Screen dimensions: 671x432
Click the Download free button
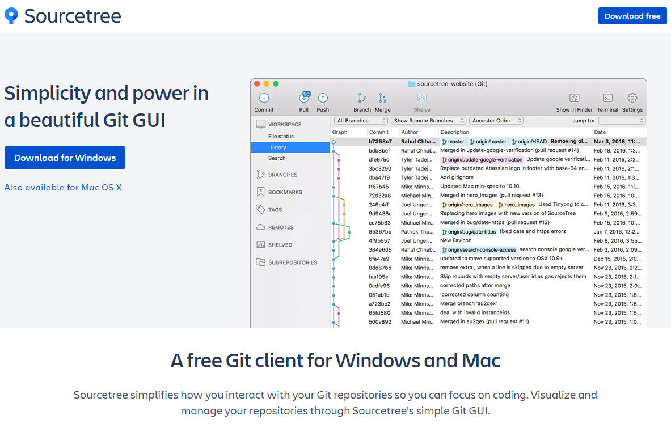(632, 16)
